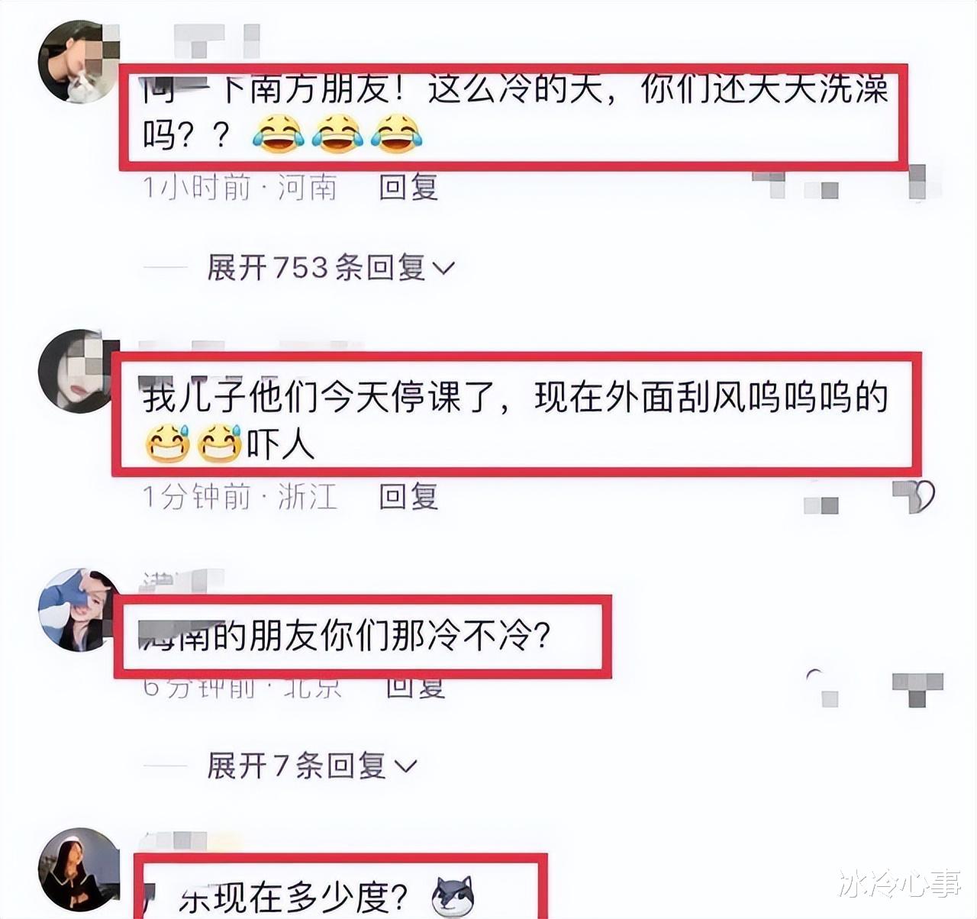977x919 pixels.
Task: Reply to the 河南 commenter
Action: click(x=408, y=187)
